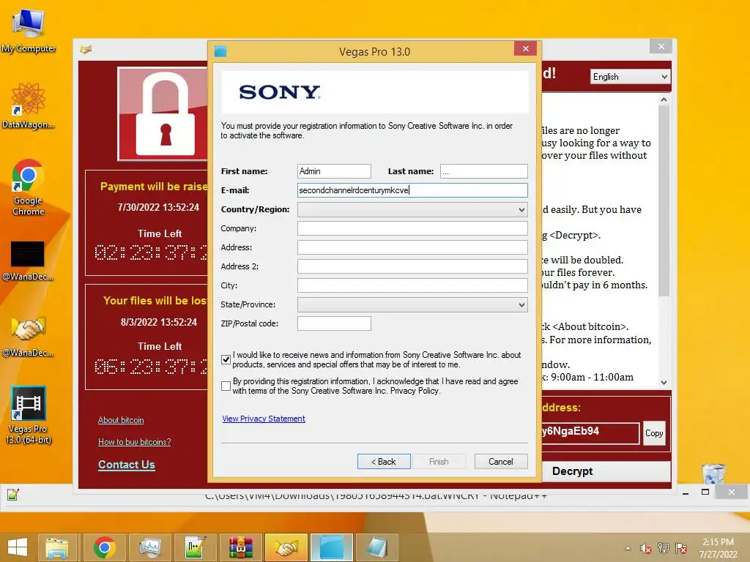750x562 pixels.
Task: Open the English language dropdown
Action: pos(630,76)
